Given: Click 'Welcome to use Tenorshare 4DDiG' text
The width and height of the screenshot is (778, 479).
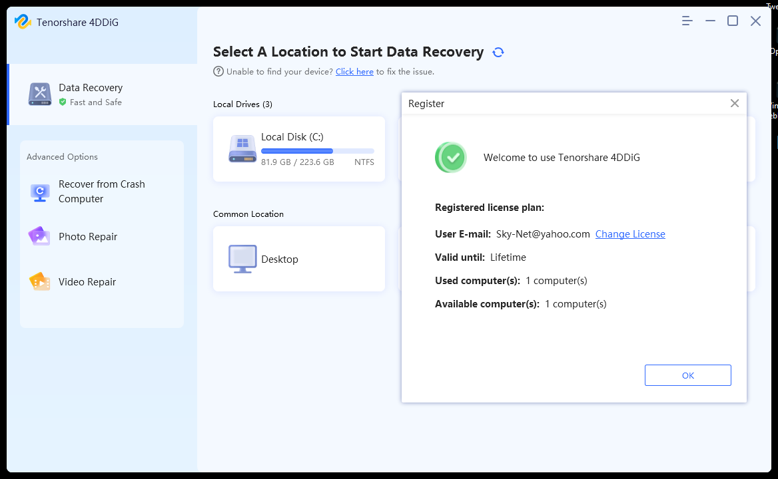Looking at the screenshot, I should (x=562, y=158).
